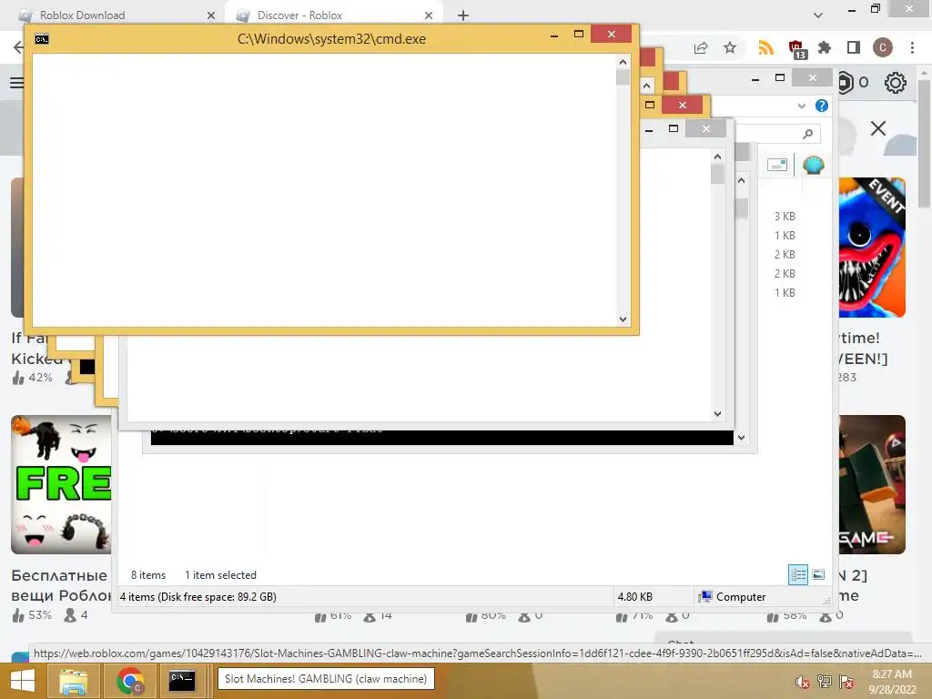Toggle the muted volume tray icon
Screen dimensions: 932x699
[x=802, y=682]
